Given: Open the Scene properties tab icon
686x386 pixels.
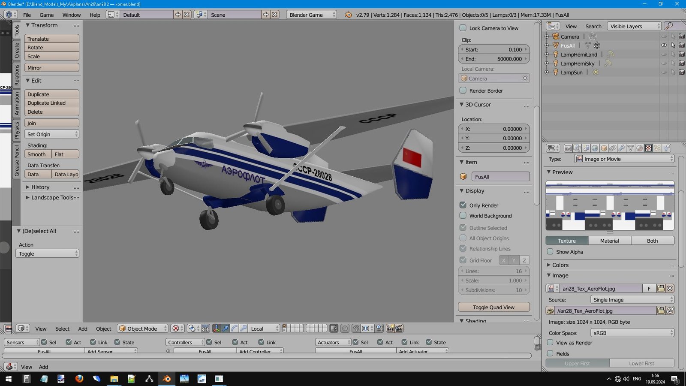Looking at the screenshot, I should [x=586, y=148].
